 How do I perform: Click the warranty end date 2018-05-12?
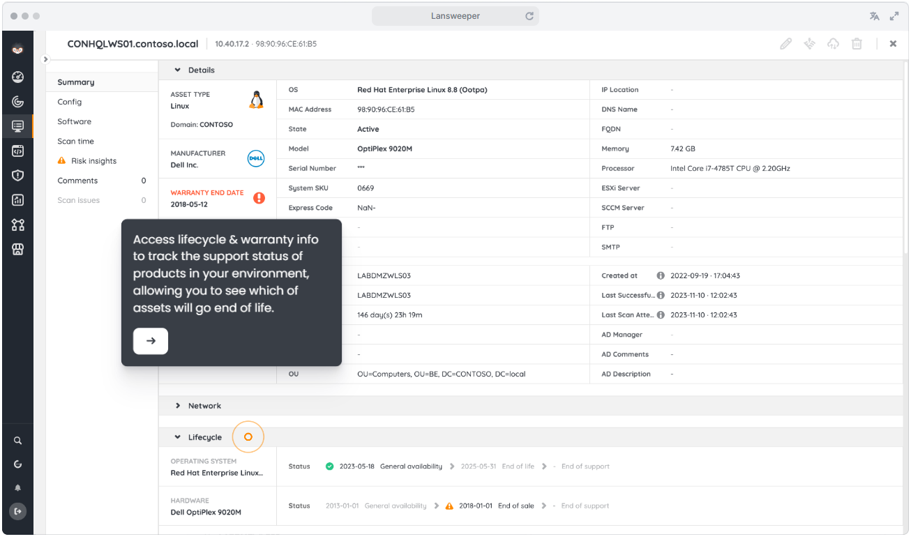tap(189, 204)
